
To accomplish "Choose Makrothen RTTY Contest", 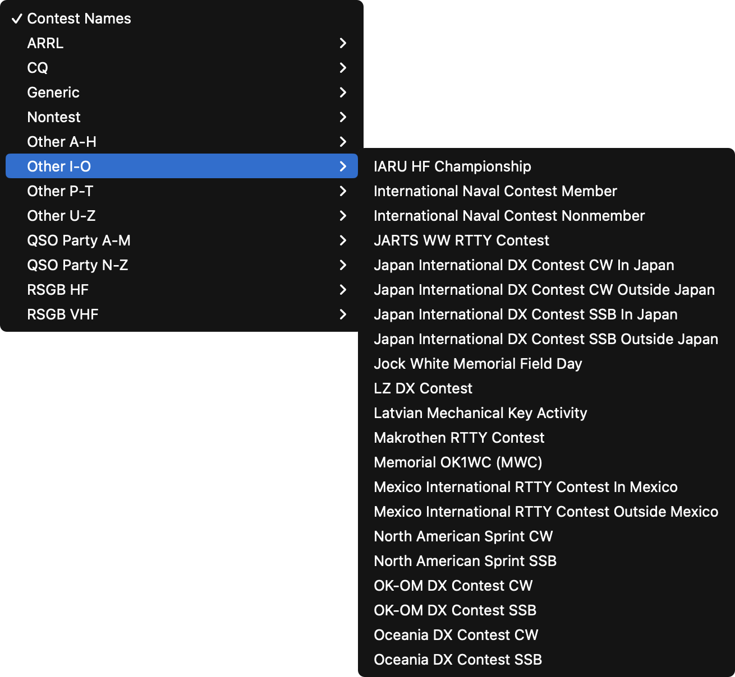I will [546, 438].
